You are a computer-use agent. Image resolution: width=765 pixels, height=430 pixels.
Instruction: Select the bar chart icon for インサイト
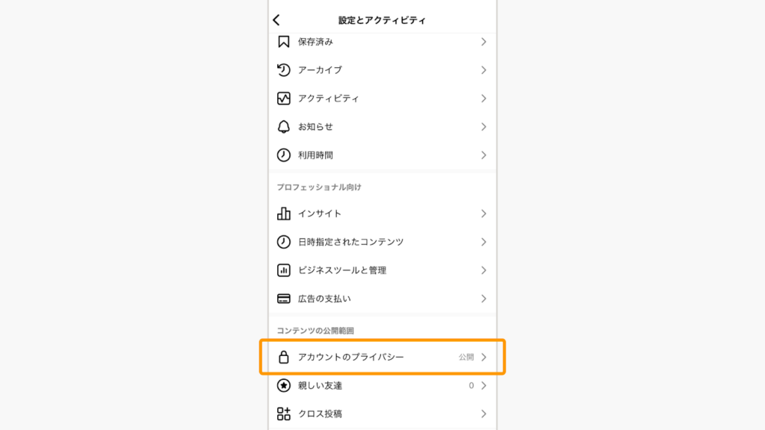coord(282,214)
